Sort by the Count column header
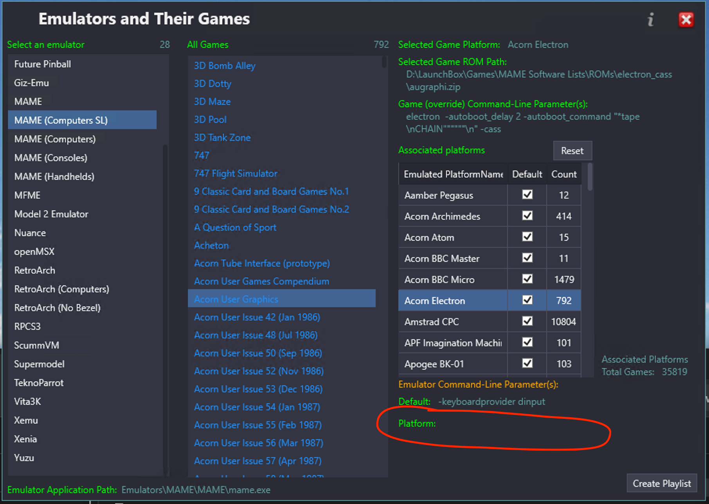The image size is (709, 504). [x=563, y=174]
